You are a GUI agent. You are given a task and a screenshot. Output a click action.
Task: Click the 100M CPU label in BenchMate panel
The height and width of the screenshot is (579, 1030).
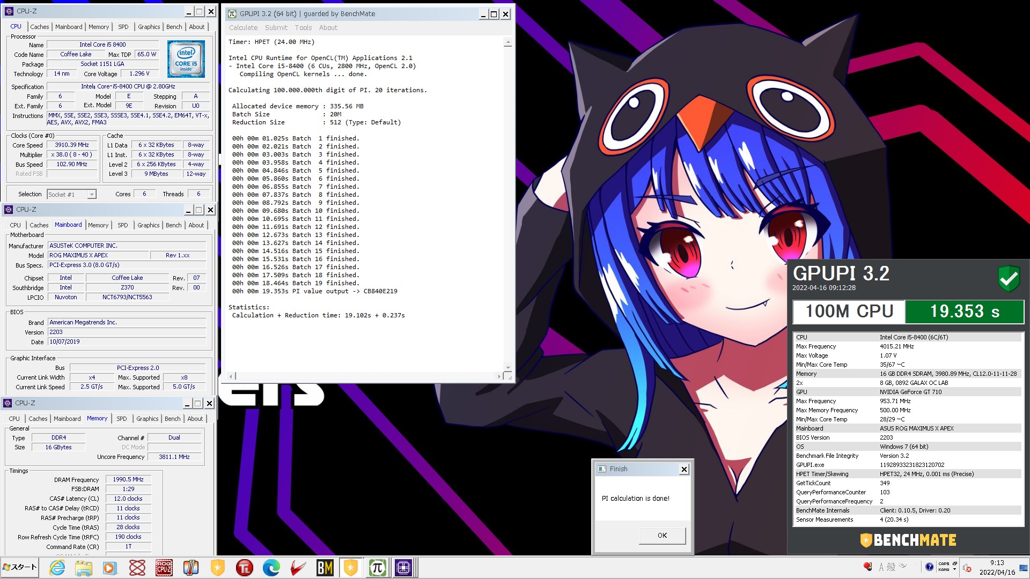tap(849, 311)
